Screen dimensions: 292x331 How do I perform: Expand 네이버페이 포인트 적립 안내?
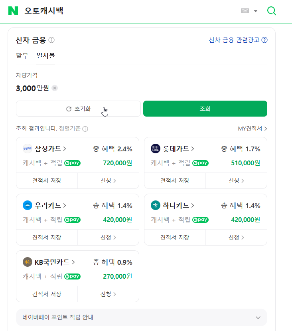point(258,317)
